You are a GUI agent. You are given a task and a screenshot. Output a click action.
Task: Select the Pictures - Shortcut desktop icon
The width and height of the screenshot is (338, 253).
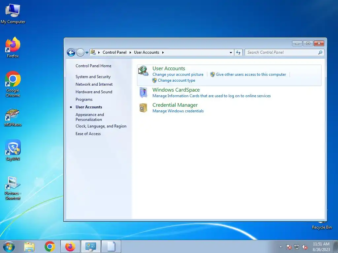[x=13, y=188]
